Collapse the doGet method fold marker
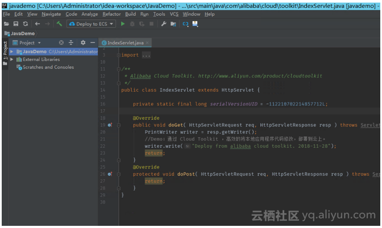 pyautogui.click(x=119, y=125)
